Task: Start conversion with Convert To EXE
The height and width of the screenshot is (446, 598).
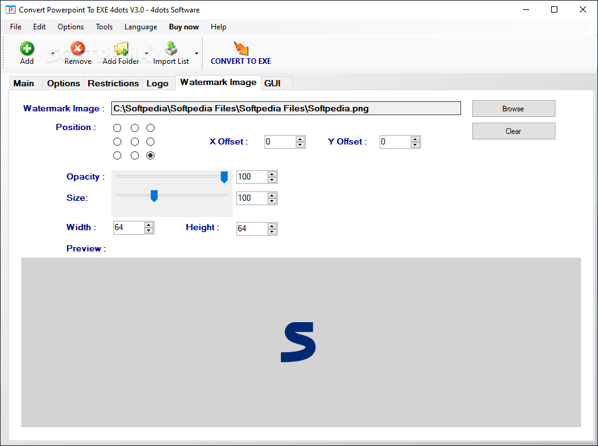Action: point(241,53)
